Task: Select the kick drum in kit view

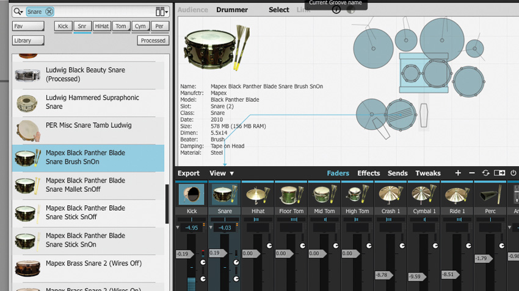Action: point(423,73)
